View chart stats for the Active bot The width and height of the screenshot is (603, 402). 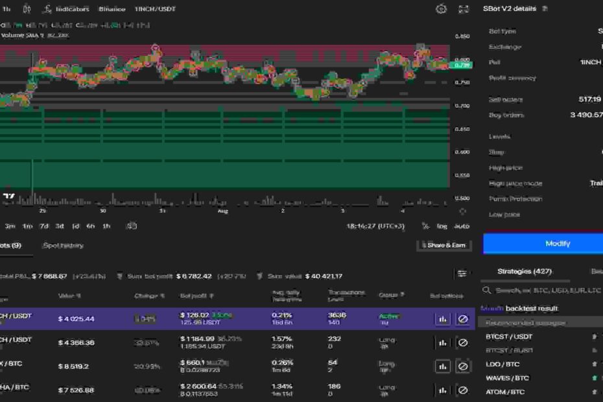coord(443,319)
